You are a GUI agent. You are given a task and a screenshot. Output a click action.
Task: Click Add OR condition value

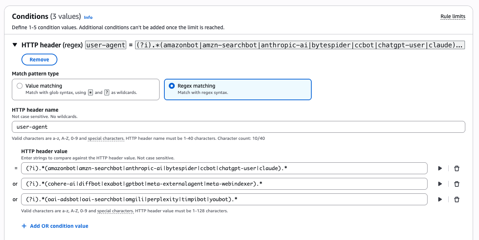click(55, 226)
